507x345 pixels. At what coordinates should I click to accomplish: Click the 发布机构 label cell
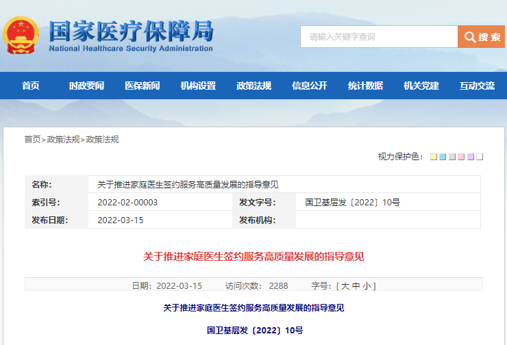(x=264, y=220)
